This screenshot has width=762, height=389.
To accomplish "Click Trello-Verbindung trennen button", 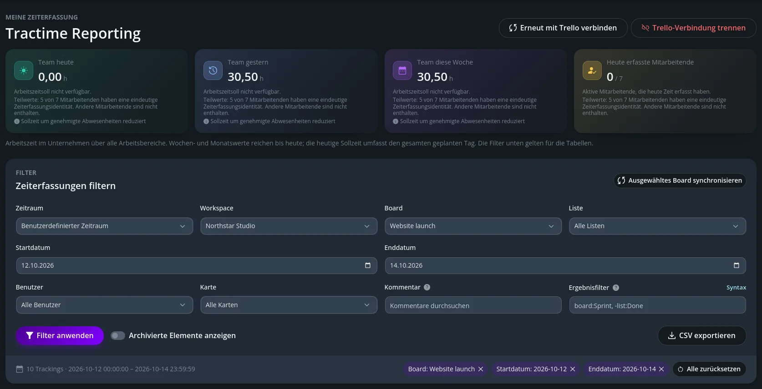I will point(694,28).
